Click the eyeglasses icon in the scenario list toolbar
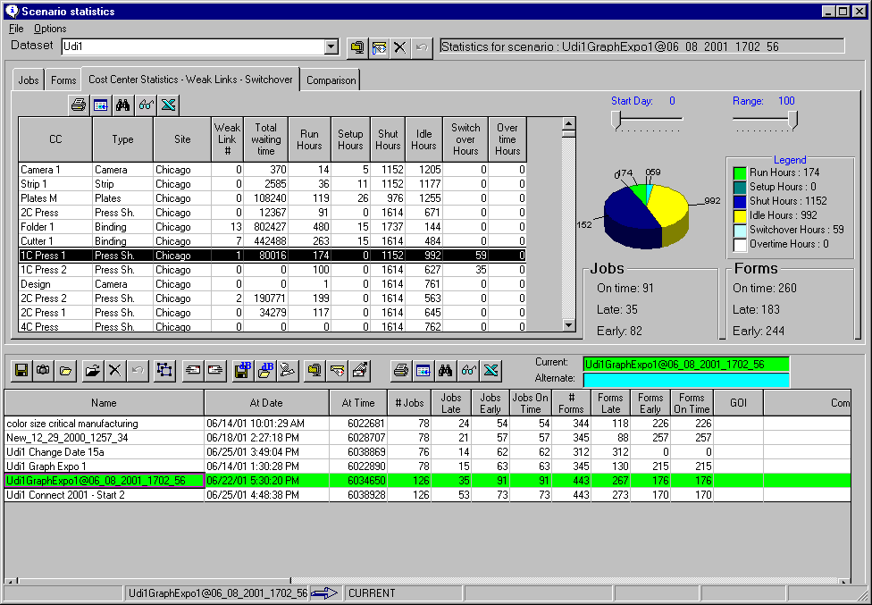The width and height of the screenshot is (872, 605). 470,370
